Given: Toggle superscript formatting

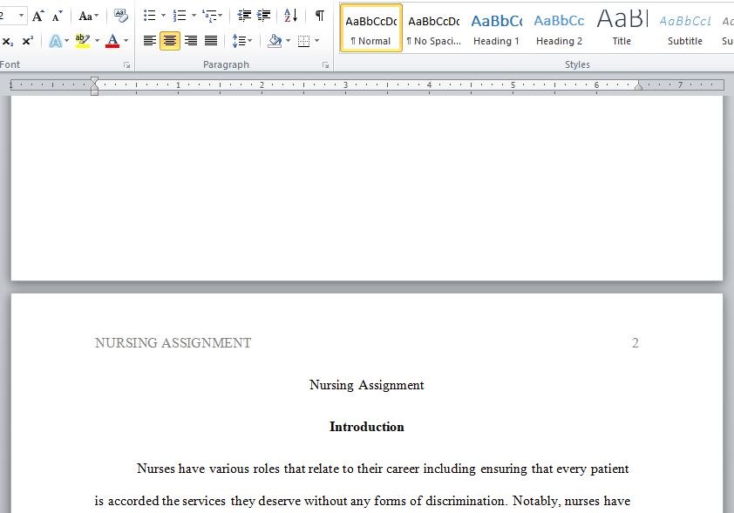Looking at the screenshot, I should pyautogui.click(x=28, y=41).
